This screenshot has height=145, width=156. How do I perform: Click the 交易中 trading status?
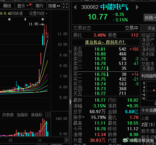pos(132,28)
